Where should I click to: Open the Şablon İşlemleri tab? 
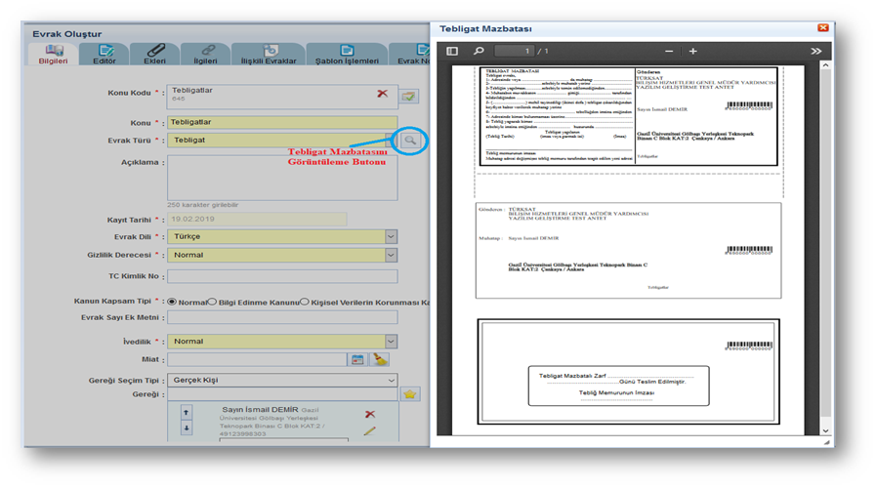pyautogui.click(x=345, y=54)
